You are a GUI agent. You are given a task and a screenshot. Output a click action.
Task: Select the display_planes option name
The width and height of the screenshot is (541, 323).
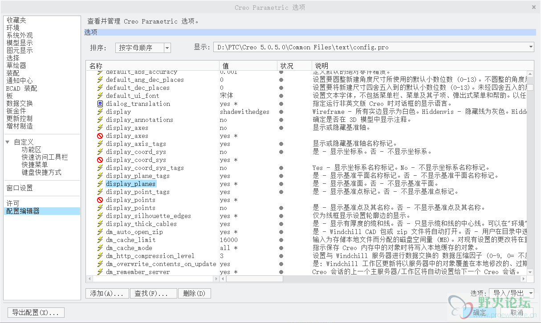(x=130, y=184)
